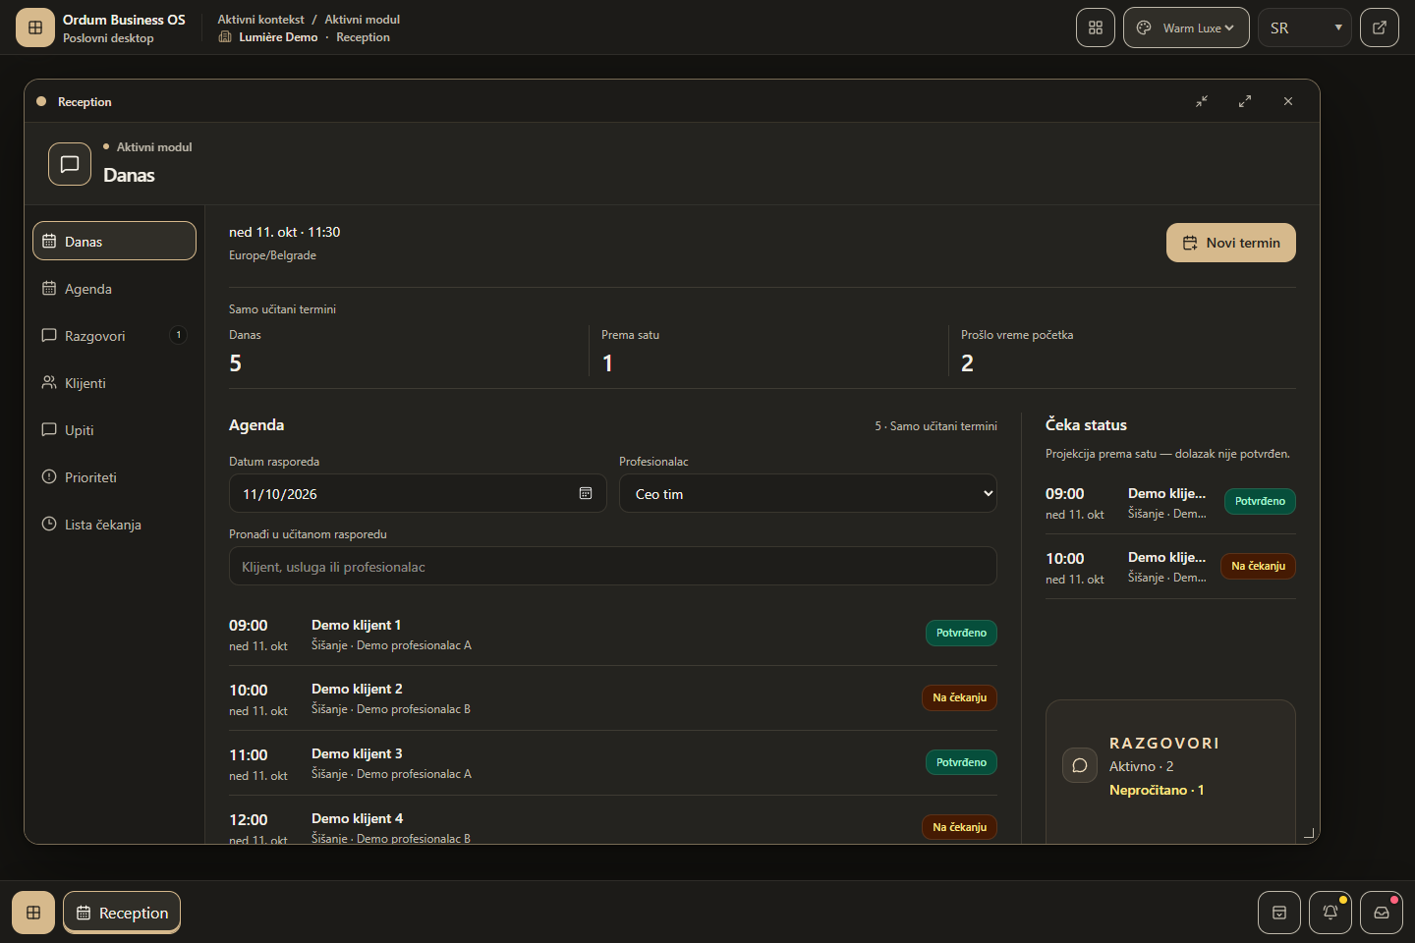Image resolution: width=1415 pixels, height=943 pixels.
Task: Select the 10:00 entry in Čeka status
Action: point(1170,567)
